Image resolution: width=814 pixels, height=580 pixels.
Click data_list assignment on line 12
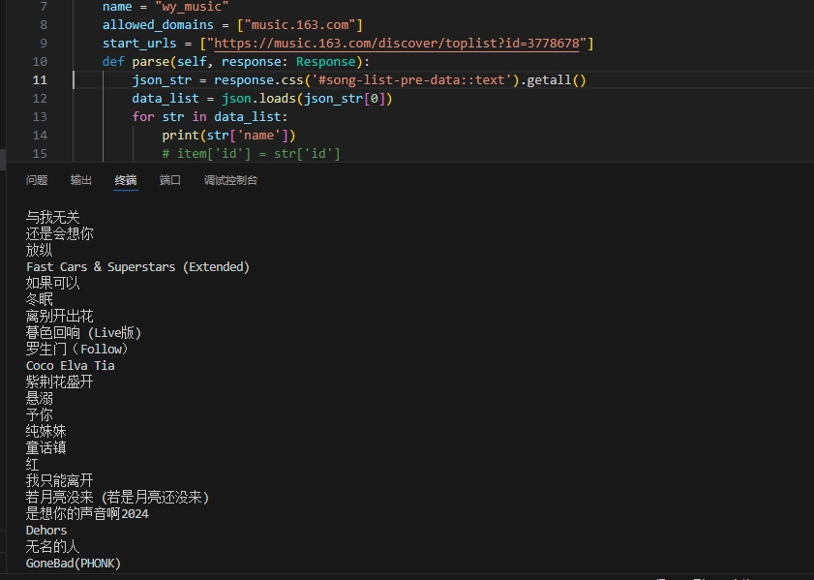point(166,99)
